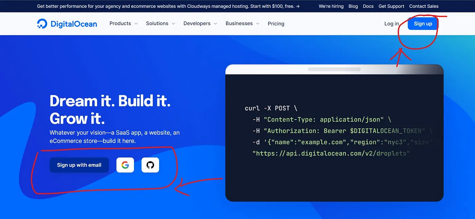Open the Get Support link
Viewport: 475px width, 219px height.
point(391,6)
